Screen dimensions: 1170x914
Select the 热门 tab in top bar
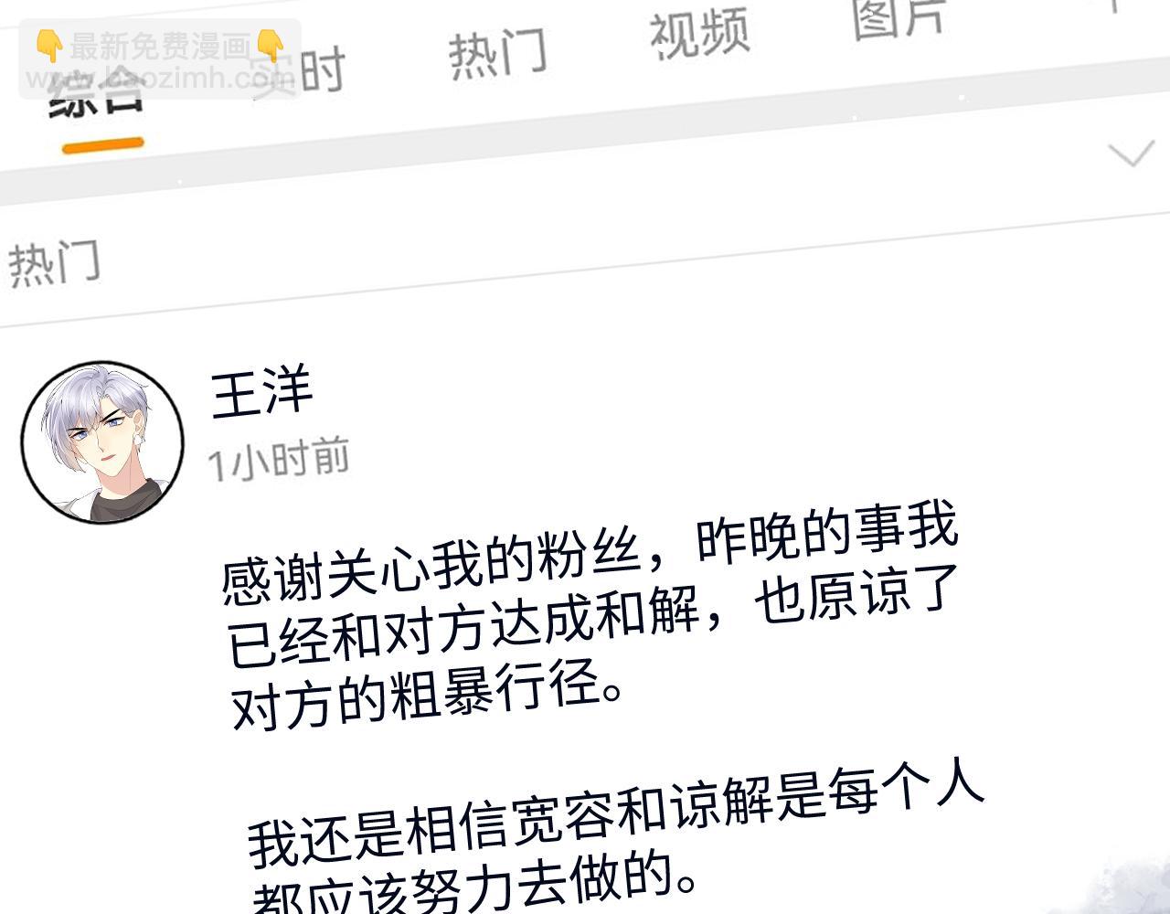click(498, 52)
